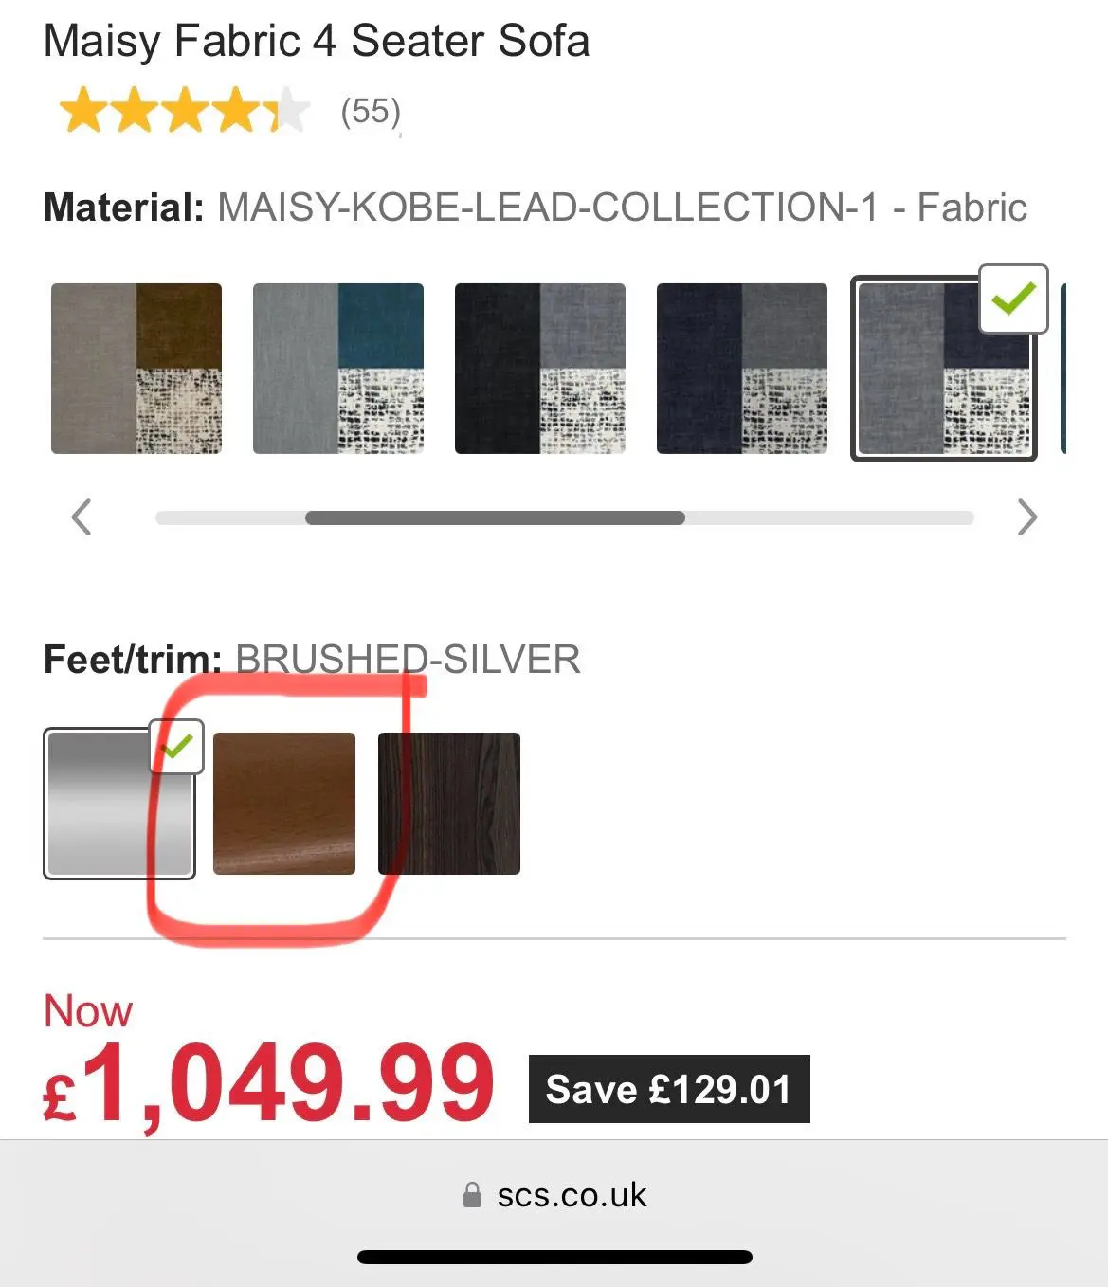Show previous material swatches with left arrow

tap(82, 517)
